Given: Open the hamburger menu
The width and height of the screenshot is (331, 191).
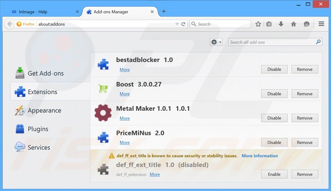Looking at the screenshot, I should point(321,24).
